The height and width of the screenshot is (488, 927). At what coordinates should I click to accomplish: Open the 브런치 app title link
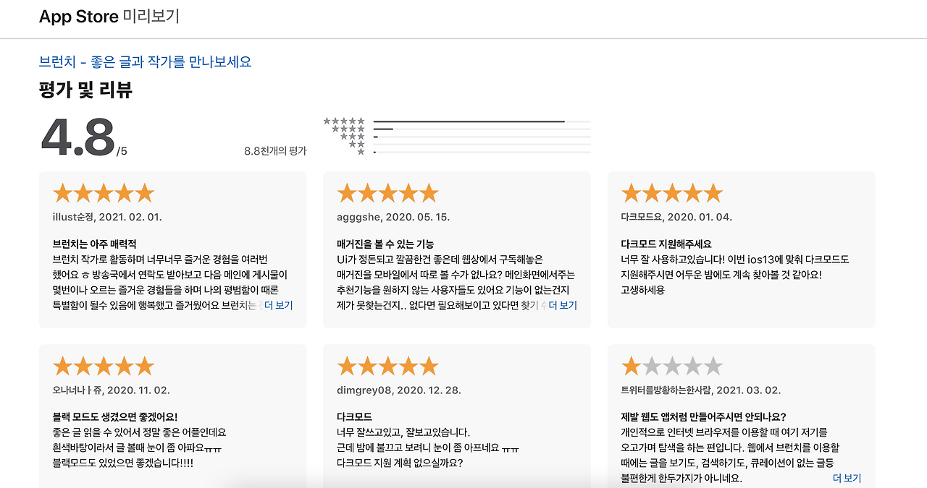coord(145,61)
